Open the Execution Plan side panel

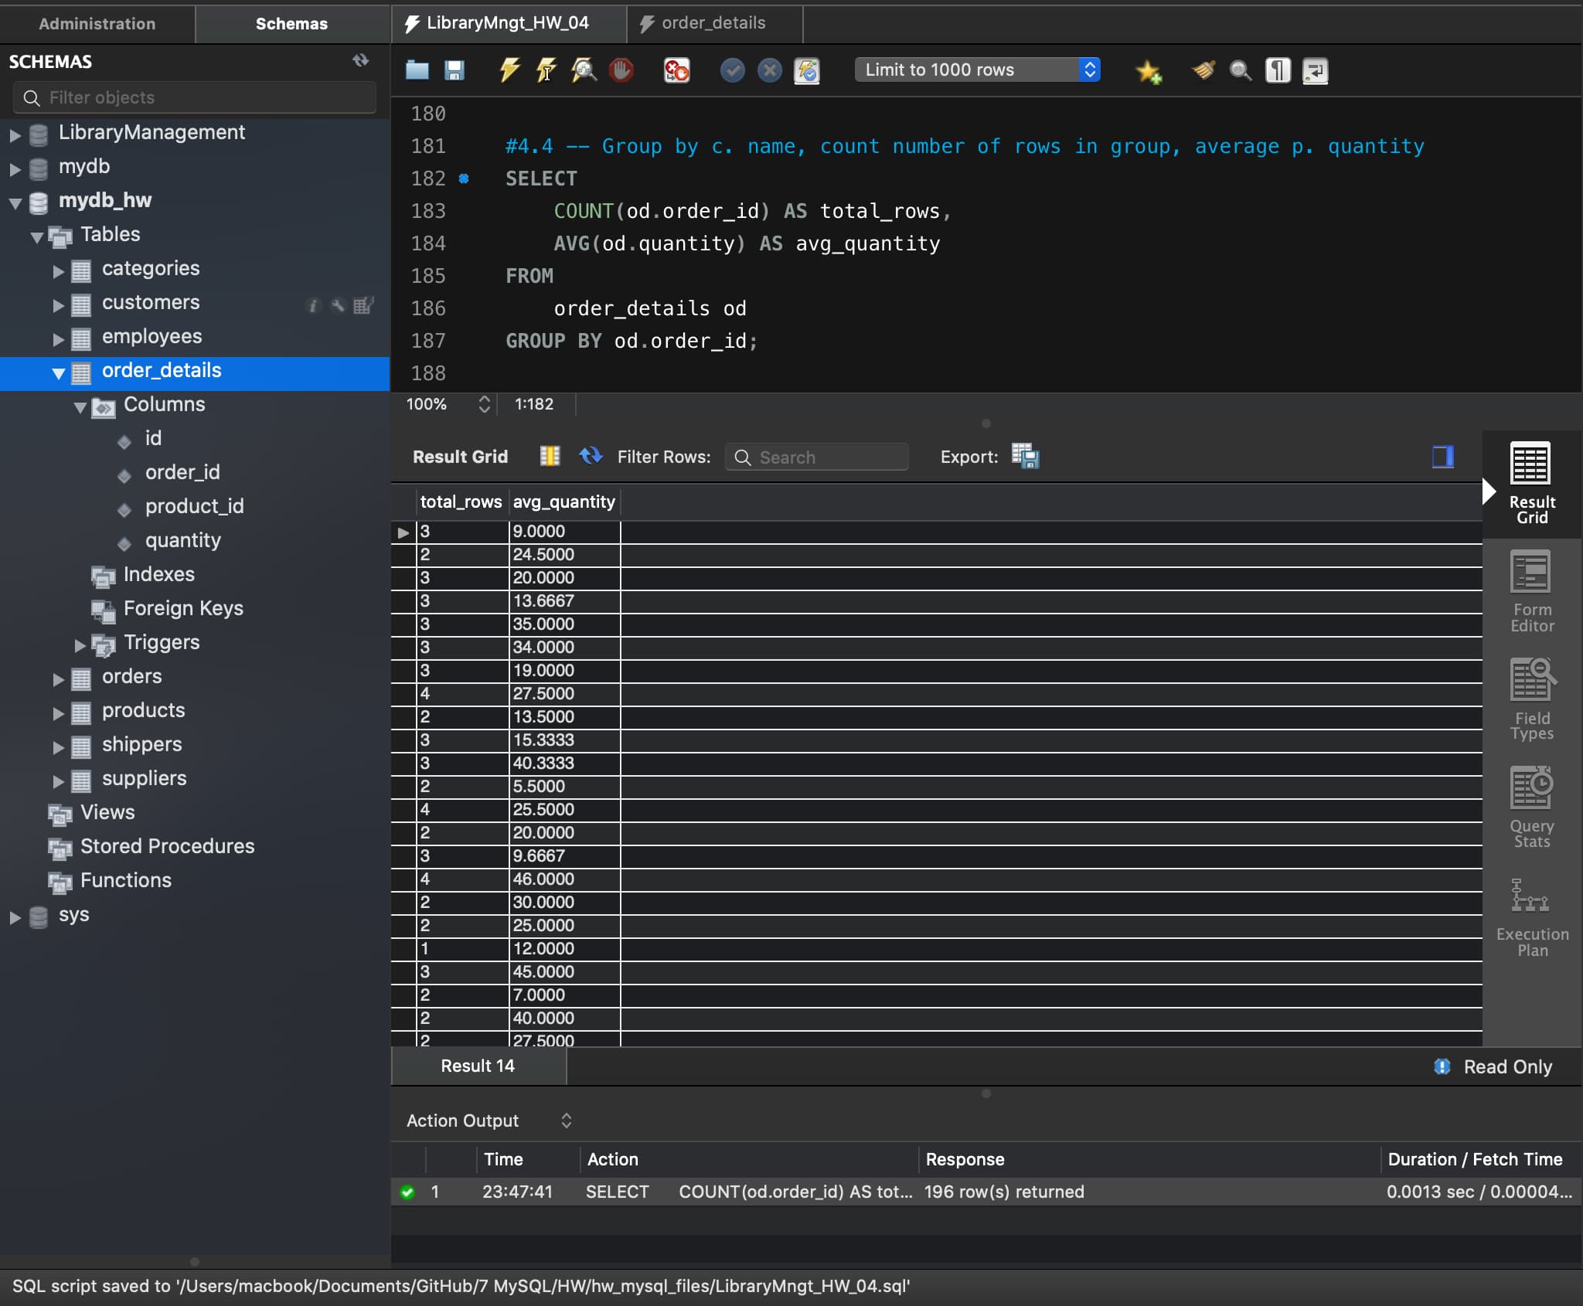[x=1531, y=919]
